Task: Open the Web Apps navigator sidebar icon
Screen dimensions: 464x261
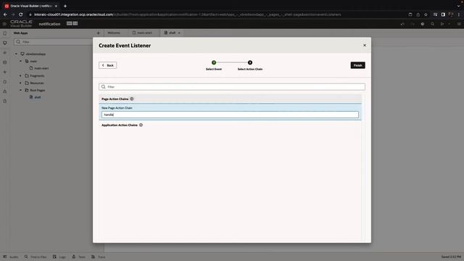Action: (x=5, y=43)
